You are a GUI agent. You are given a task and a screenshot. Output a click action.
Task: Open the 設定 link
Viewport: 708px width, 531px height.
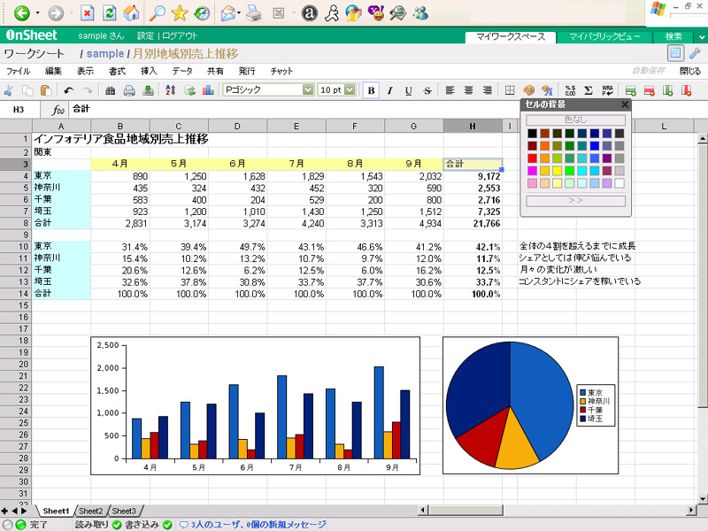pyautogui.click(x=145, y=35)
